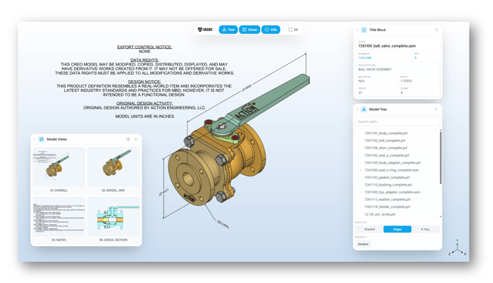Grab the Model Views panel drag handle
Viewport: 493px width, 283px height.
coord(35,140)
